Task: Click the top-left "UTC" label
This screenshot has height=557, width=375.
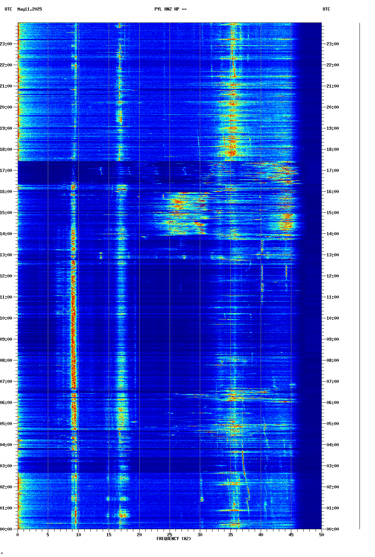Action: click(x=8, y=9)
